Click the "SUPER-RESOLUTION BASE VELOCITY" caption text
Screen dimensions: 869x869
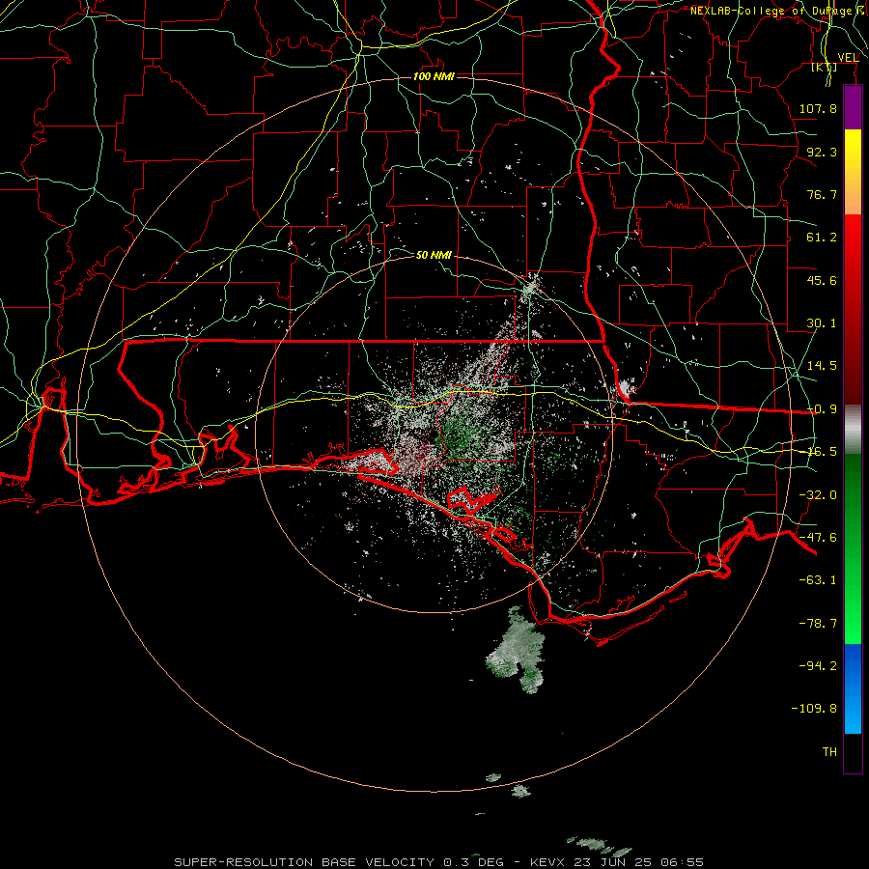click(x=304, y=862)
